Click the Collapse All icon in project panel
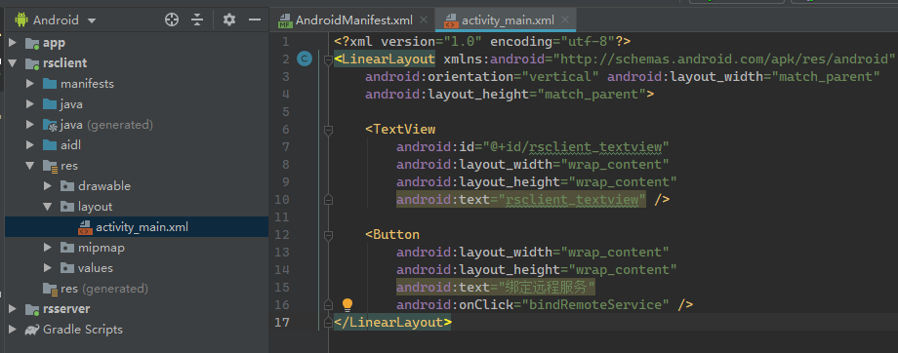 197,20
